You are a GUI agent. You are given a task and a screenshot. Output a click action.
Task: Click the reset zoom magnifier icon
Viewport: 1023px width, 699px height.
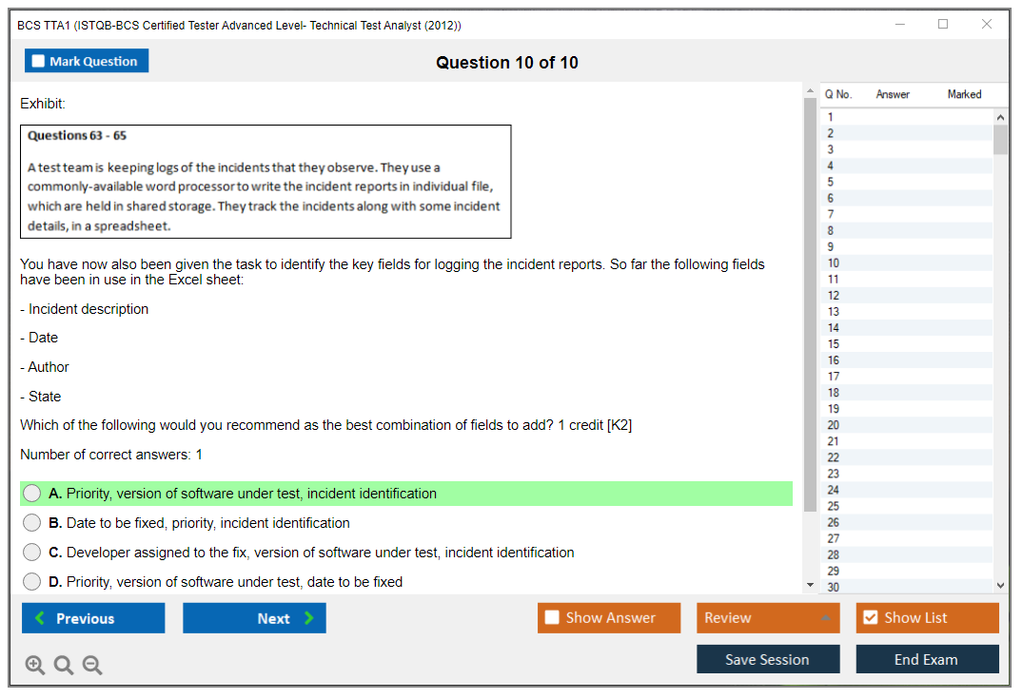[x=64, y=666]
